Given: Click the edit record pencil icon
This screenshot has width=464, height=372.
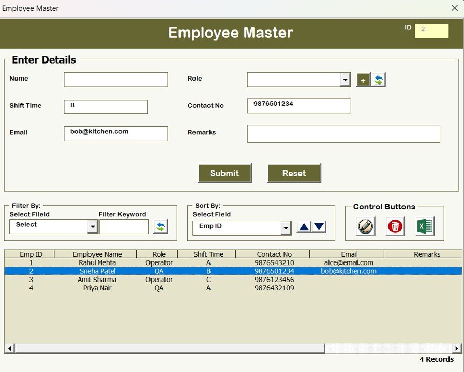Looking at the screenshot, I should 364,226.
